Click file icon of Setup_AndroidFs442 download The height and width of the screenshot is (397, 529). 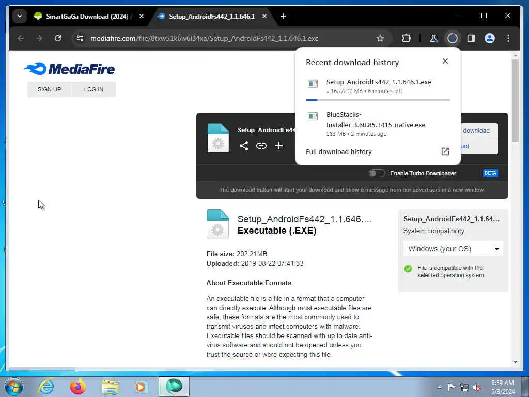[x=313, y=83]
